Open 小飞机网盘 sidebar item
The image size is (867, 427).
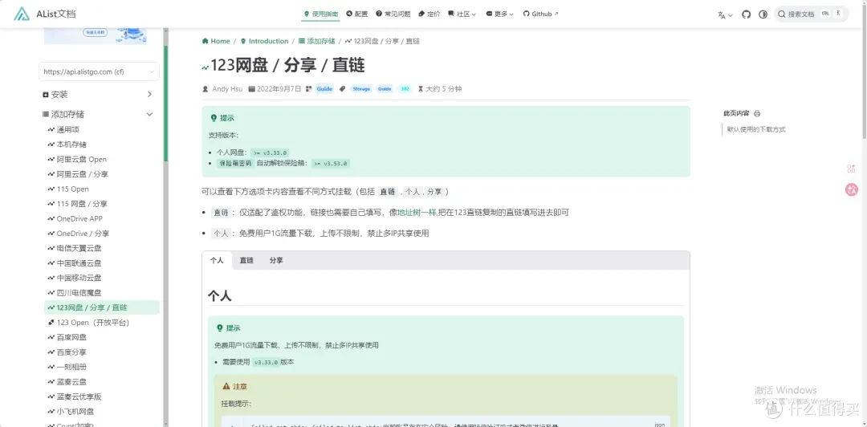(102, 412)
